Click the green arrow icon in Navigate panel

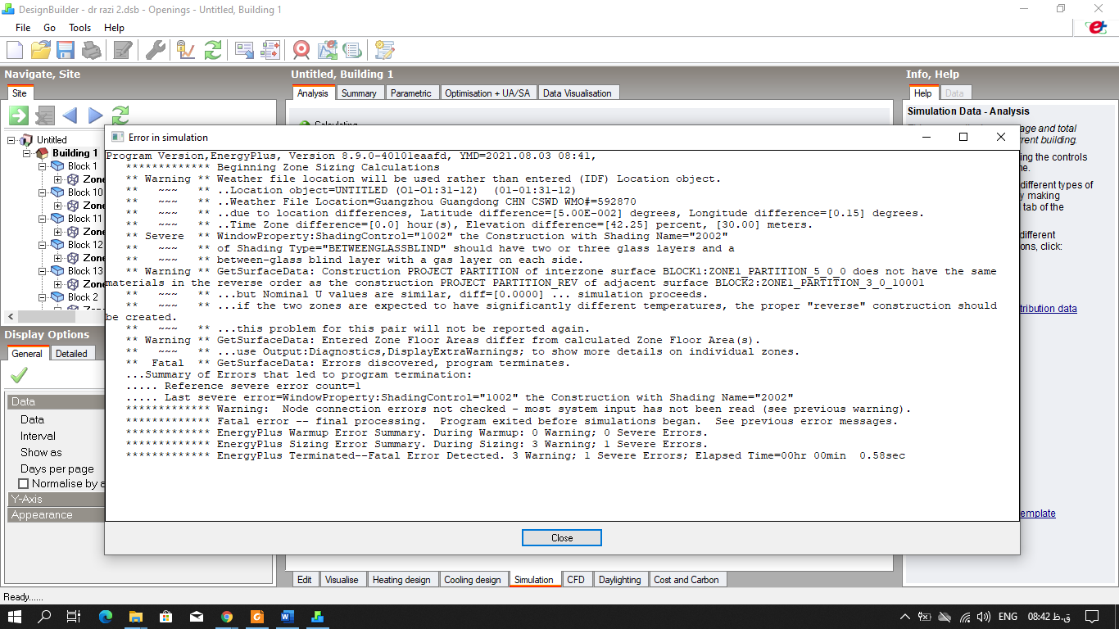(x=19, y=115)
